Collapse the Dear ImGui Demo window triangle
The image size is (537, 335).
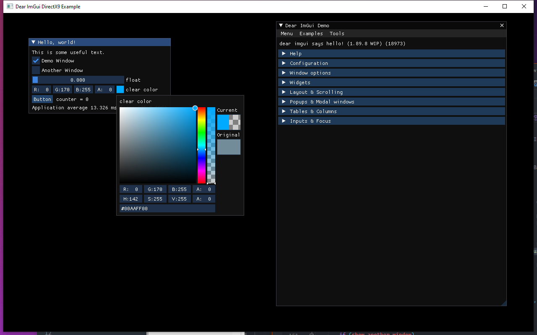pos(281,26)
